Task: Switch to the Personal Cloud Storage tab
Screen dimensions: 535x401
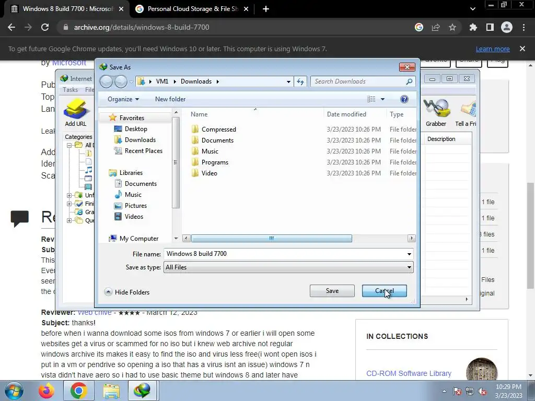Action: 192,9
